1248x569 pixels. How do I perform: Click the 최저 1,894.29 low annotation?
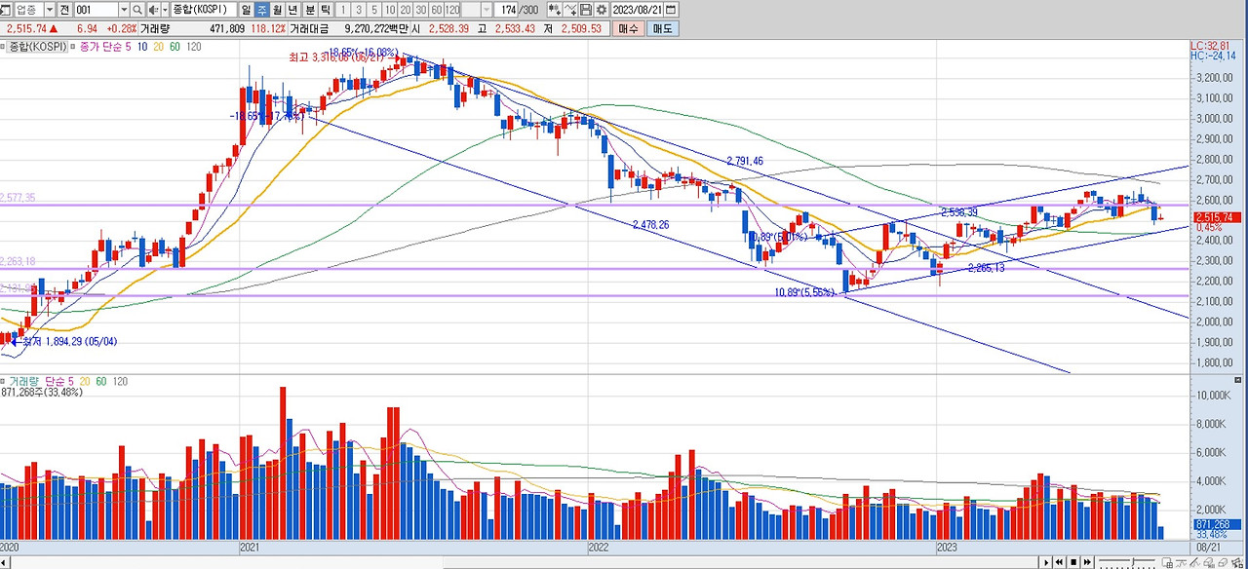[69, 342]
